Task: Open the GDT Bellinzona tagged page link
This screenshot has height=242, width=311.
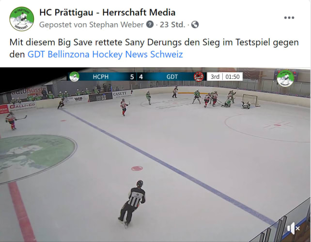Action: 59,55
